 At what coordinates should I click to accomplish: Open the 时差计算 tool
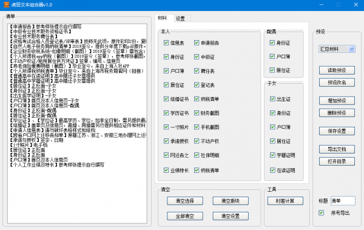click(x=285, y=201)
